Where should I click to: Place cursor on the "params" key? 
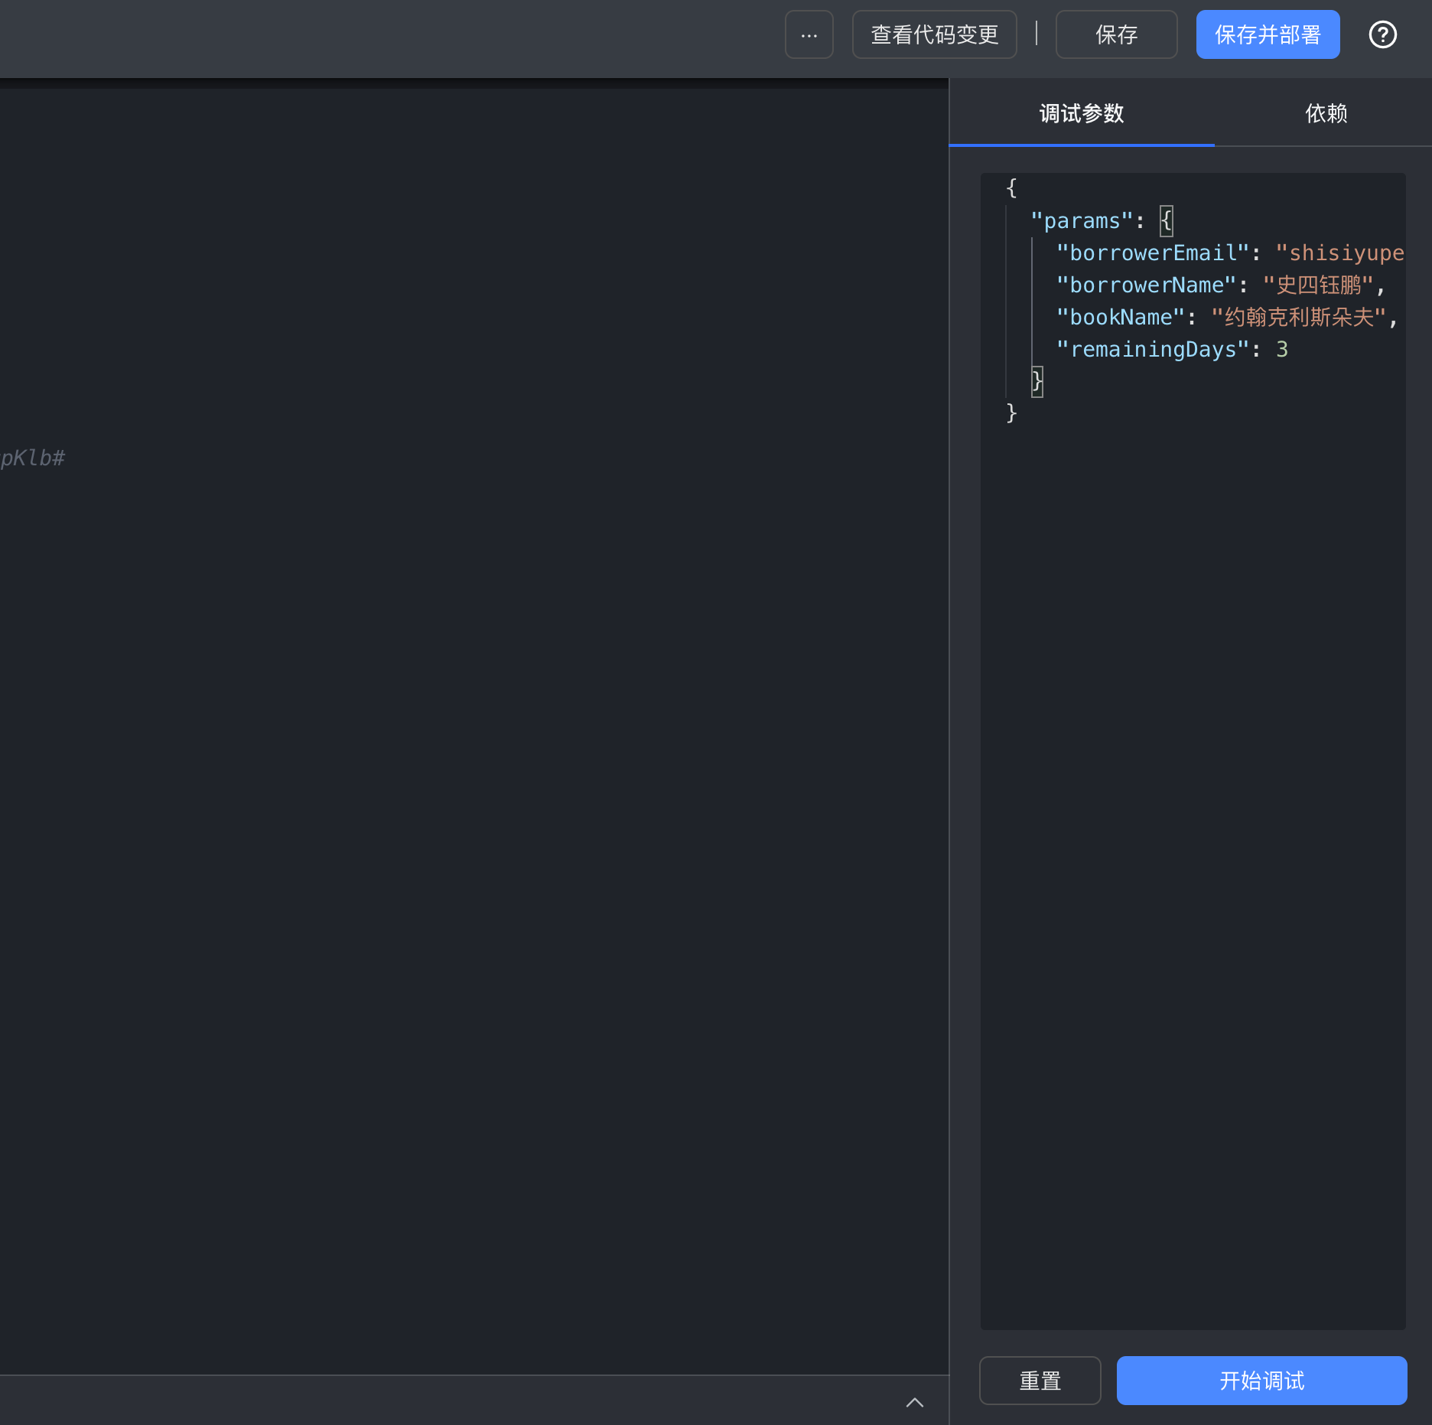click(x=1081, y=221)
